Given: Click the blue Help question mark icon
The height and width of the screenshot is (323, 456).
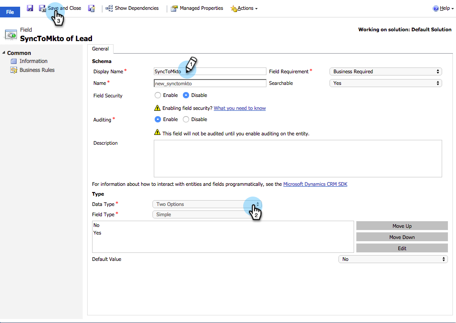Looking at the screenshot, I should click(x=435, y=8).
